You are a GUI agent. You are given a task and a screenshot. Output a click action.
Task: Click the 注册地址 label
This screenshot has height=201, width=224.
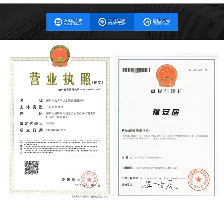coord(127,168)
